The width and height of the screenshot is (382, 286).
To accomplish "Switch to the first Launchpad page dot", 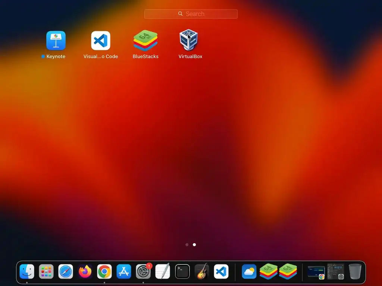I will tap(187, 245).
